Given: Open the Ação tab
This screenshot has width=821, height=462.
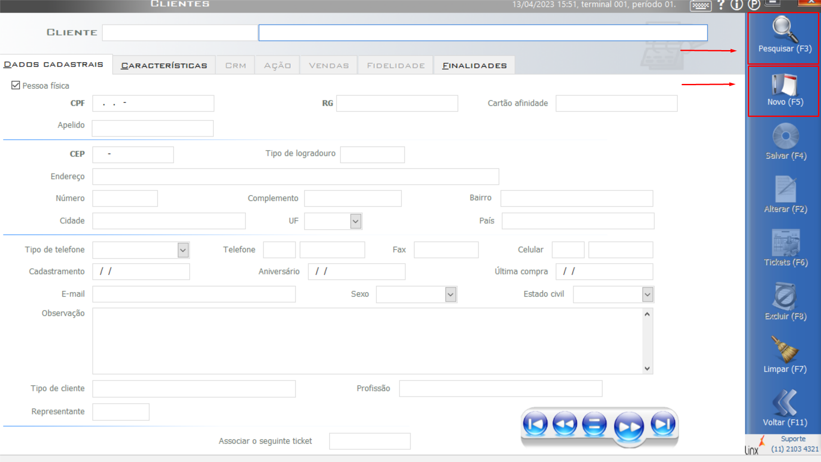Looking at the screenshot, I should pos(277,66).
